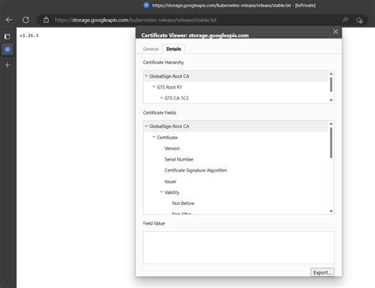Open the tab actions menu sidebar icon
This screenshot has width=375, height=288.
(7, 36)
